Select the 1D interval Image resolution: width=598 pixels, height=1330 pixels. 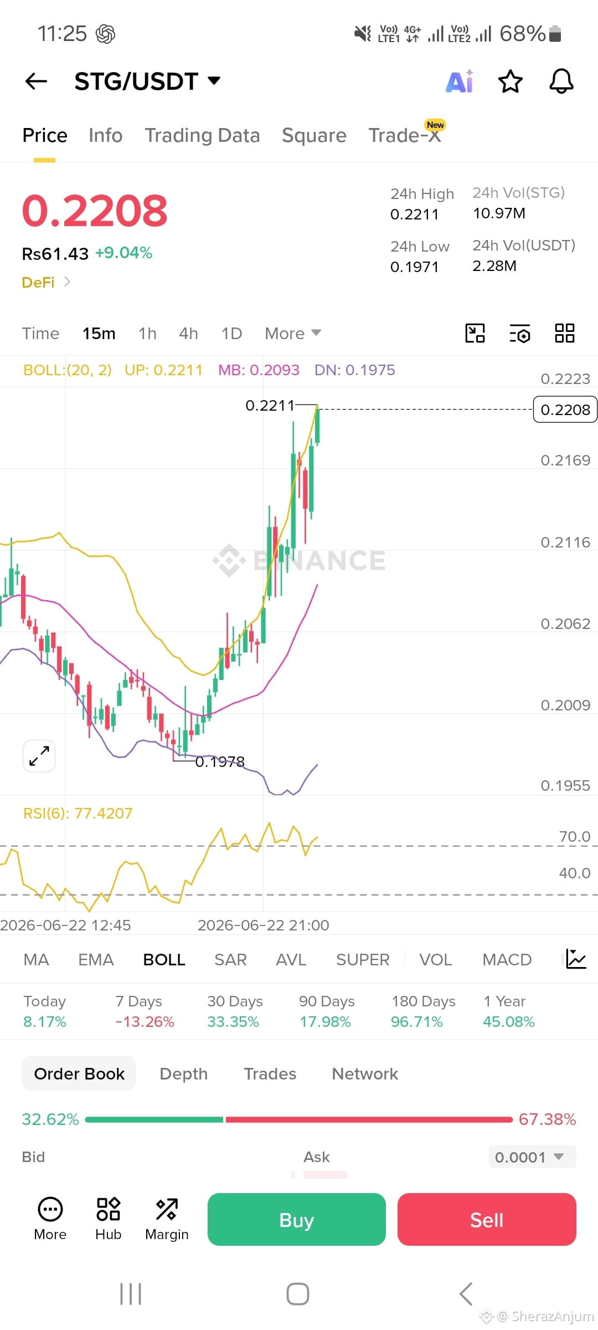coord(231,334)
